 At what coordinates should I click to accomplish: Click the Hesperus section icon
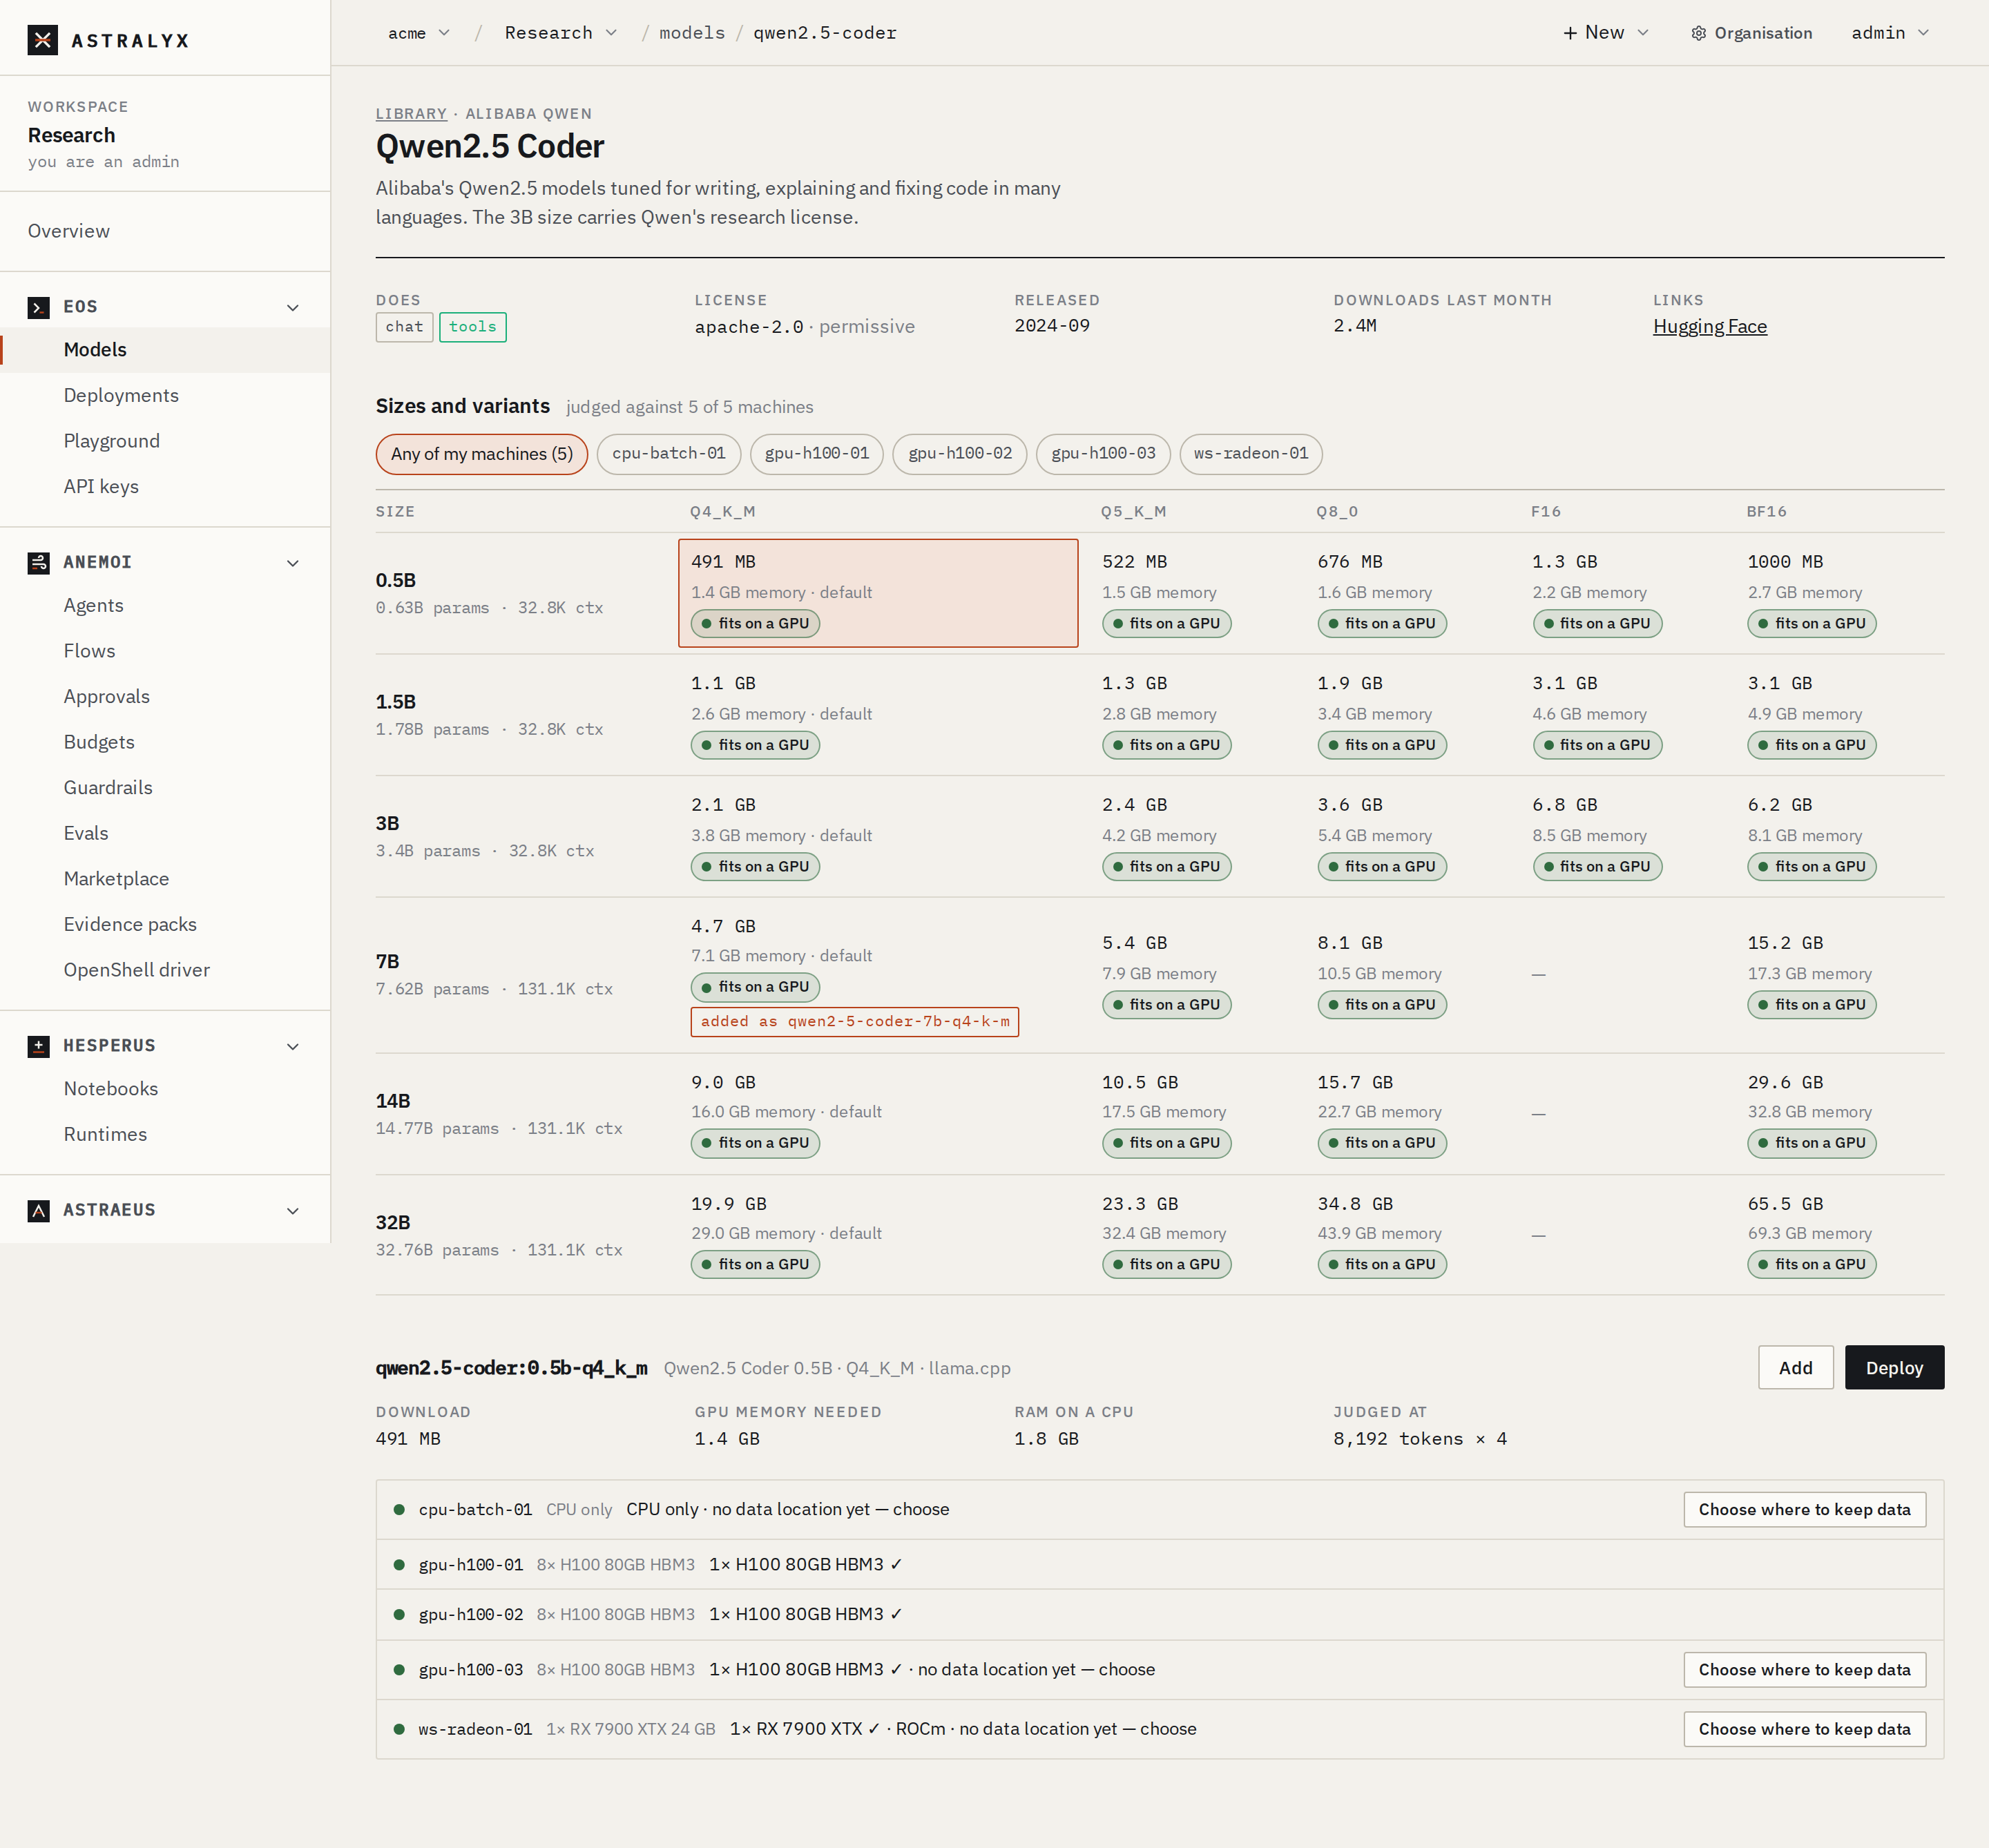(39, 1046)
